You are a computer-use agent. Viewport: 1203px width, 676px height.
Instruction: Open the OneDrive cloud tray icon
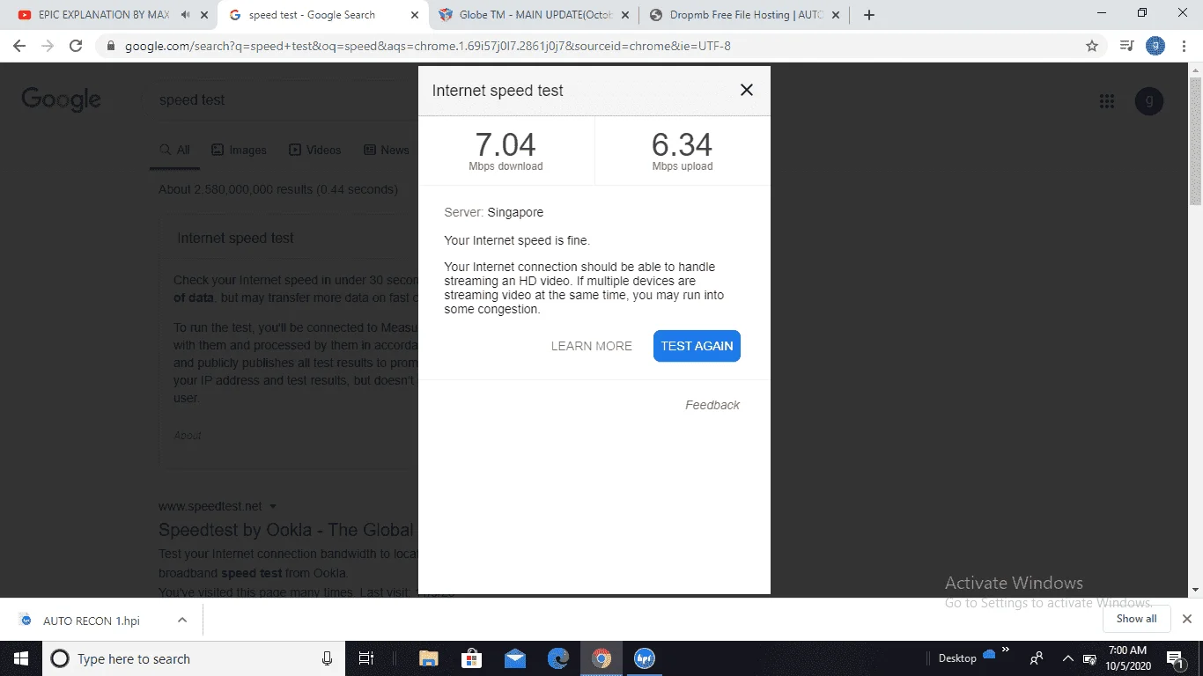tap(988, 655)
